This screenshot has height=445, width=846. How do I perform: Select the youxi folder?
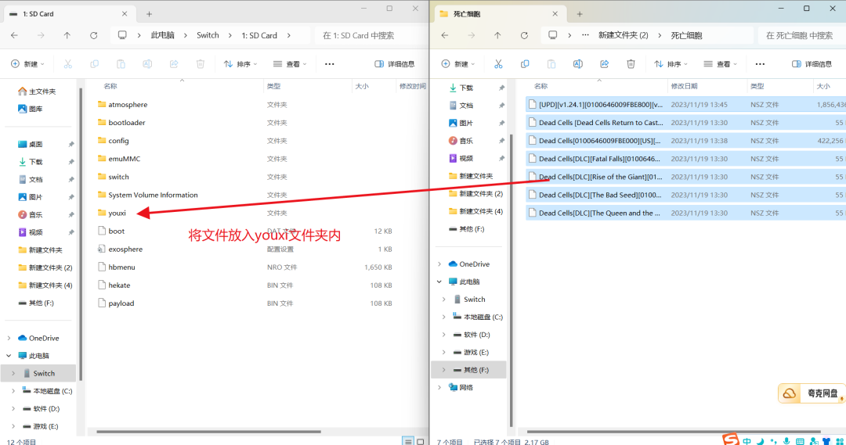[x=117, y=214]
